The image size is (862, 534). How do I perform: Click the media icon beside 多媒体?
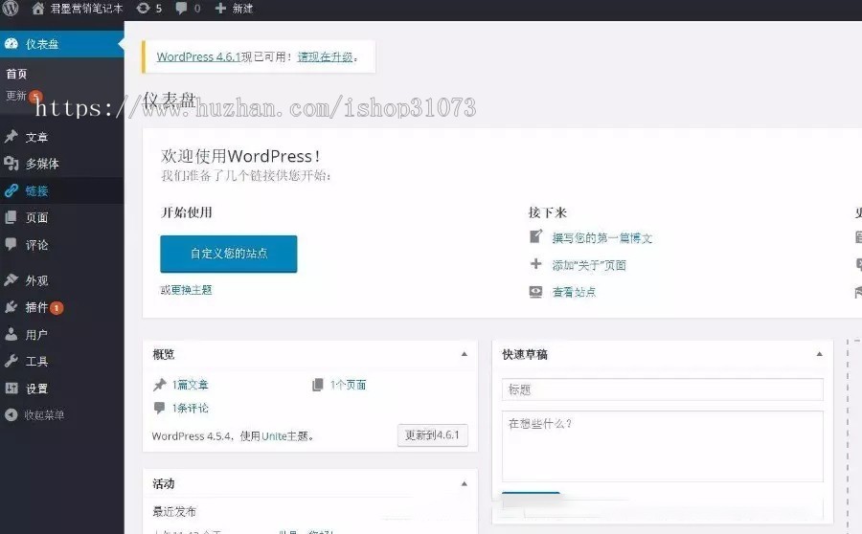[x=11, y=163]
